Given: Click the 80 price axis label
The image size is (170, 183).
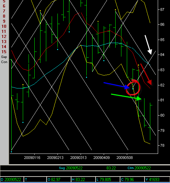Looking at the screenshot, I should [x=162, y=115].
